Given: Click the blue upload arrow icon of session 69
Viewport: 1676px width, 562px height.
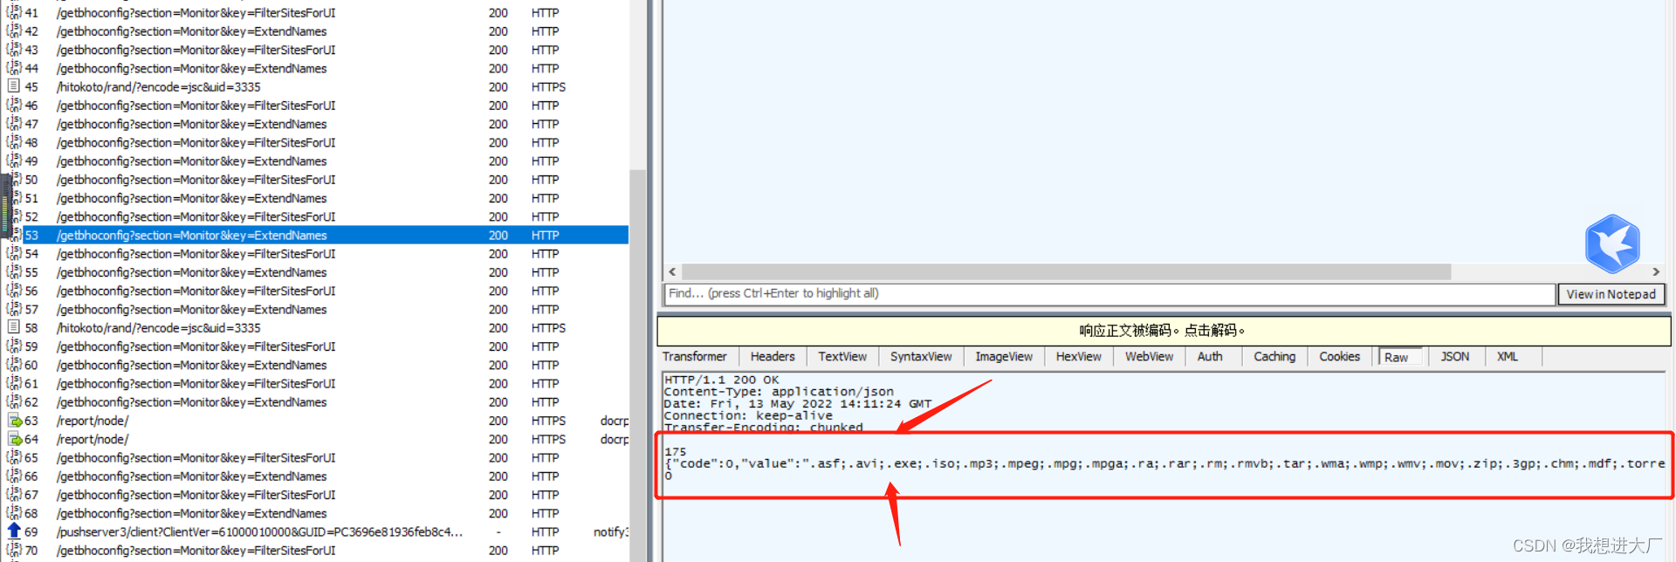Looking at the screenshot, I should pos(14,531).
